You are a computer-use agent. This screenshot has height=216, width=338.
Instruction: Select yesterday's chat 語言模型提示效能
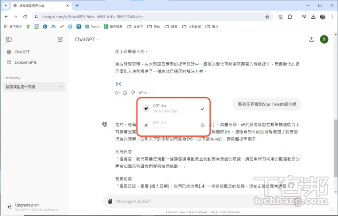click(34, 87)
